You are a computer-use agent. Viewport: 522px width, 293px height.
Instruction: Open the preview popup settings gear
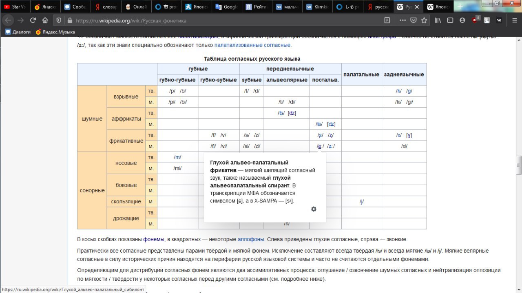click(x=314, y=209)
